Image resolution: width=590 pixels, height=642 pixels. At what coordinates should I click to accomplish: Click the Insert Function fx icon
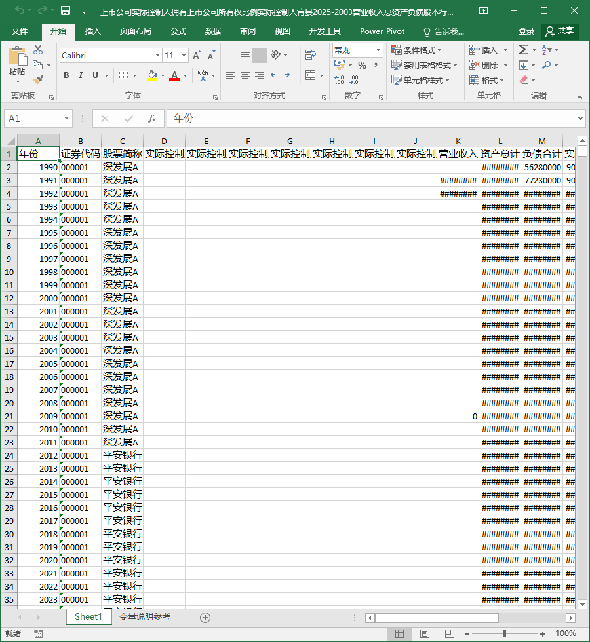pyautogui.click(x=152, y=119)
